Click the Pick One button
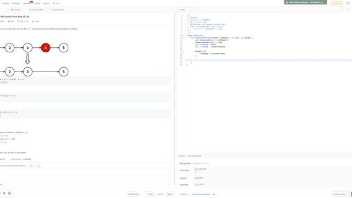 133,194
